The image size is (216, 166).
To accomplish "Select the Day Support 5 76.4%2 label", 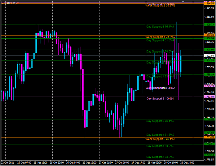I will click(160, 121).
